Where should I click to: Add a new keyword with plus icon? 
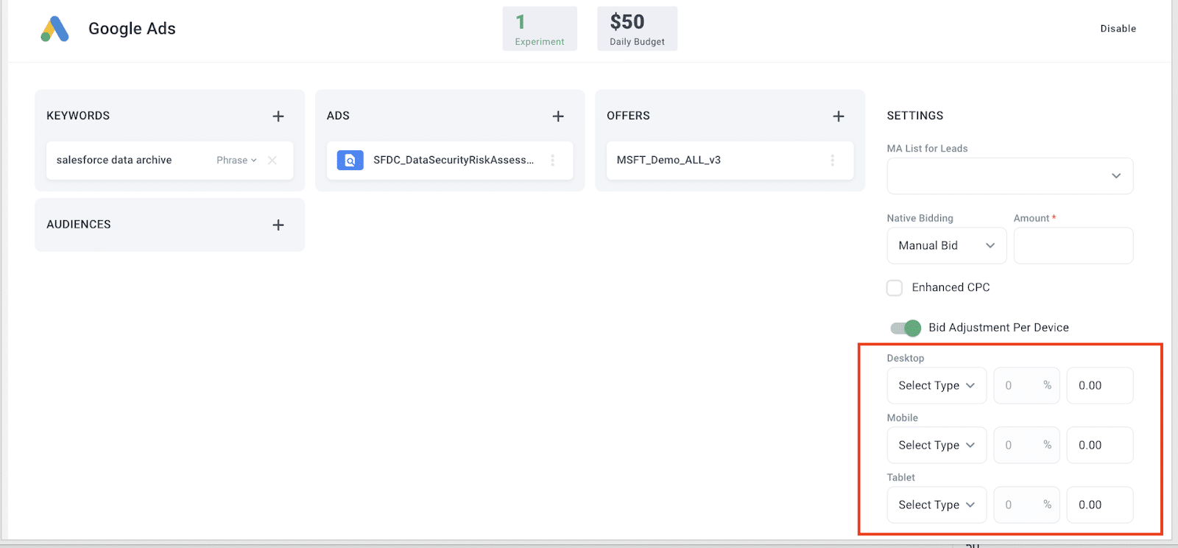pyautogui.click(x=278, y=116)
